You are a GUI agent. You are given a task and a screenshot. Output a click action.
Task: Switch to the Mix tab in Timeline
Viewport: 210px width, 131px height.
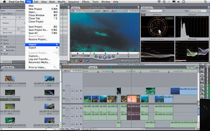pyautogui.click(x=110, y=67)
